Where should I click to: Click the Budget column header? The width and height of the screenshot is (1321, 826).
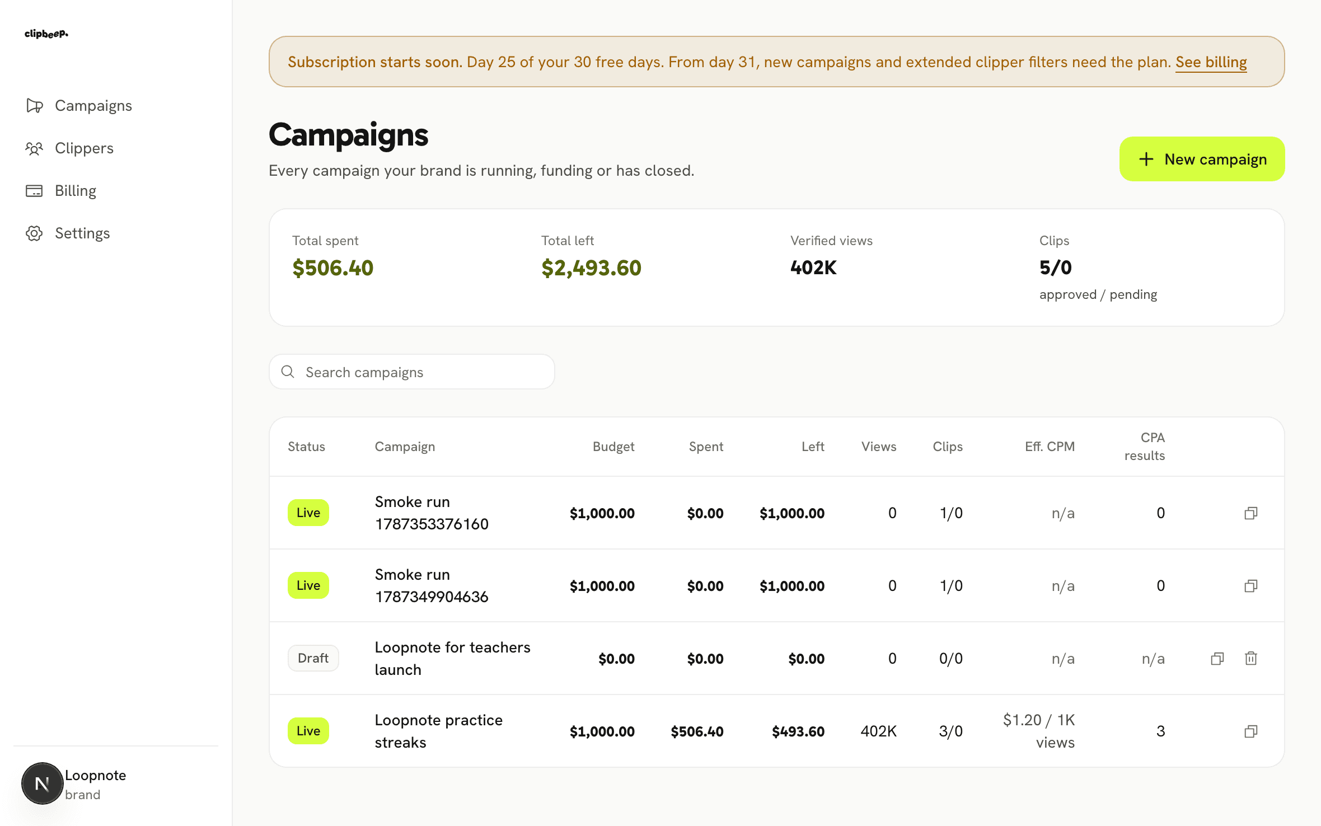(x=613, y=447)
